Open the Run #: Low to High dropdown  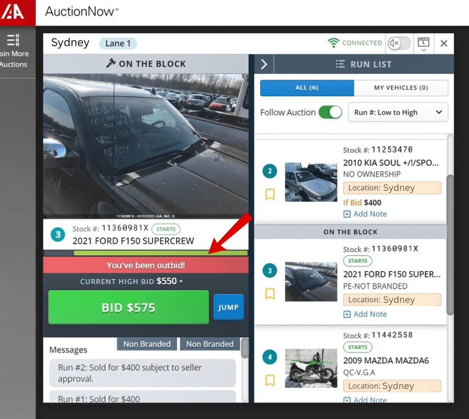tap(398, 112)
